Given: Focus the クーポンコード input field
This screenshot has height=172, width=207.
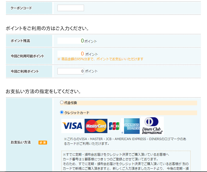Looking at the screenshot, I should (71, 8).
